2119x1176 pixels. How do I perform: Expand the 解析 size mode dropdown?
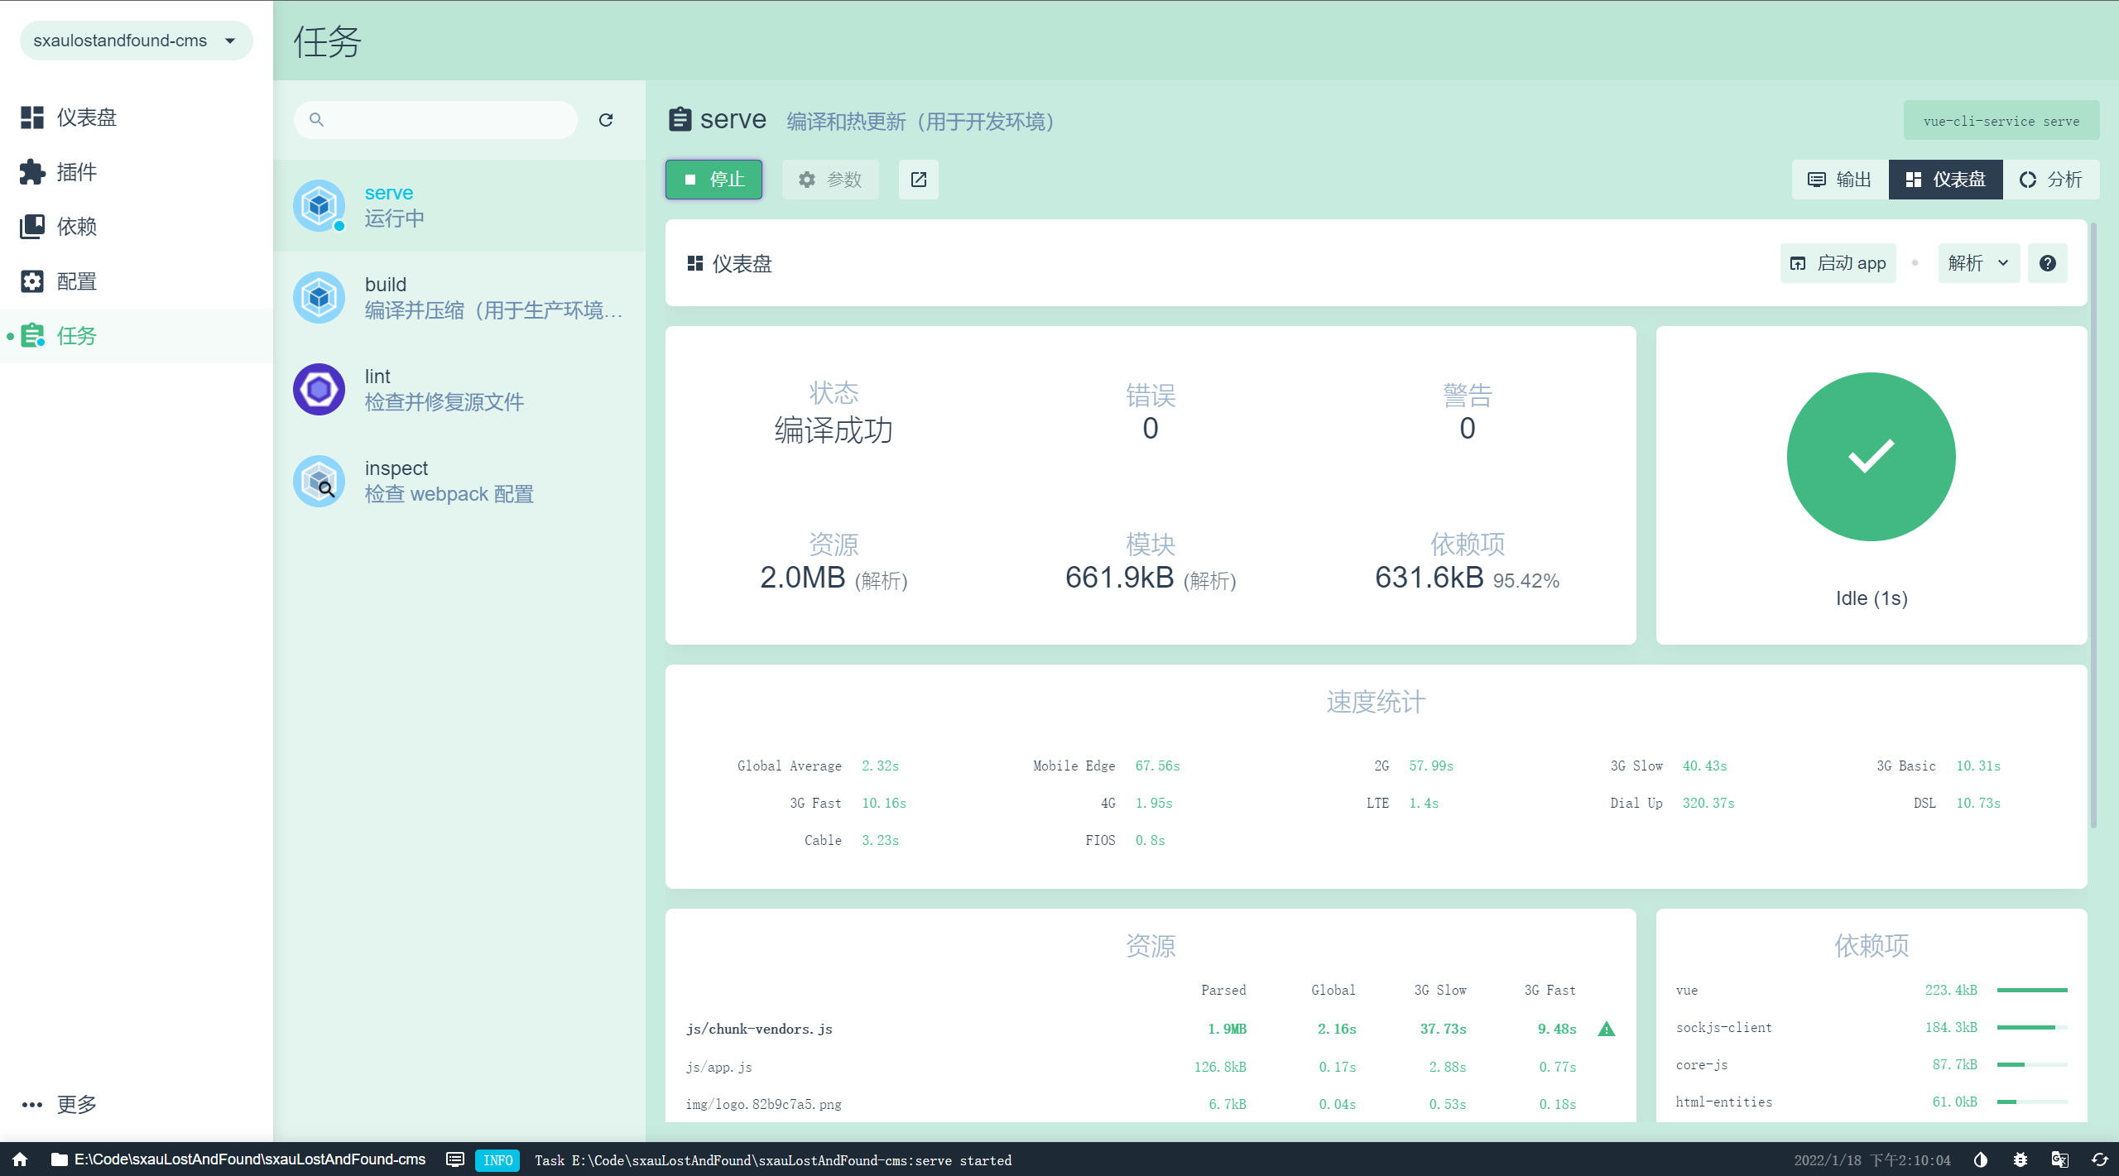pos(1977,263)
